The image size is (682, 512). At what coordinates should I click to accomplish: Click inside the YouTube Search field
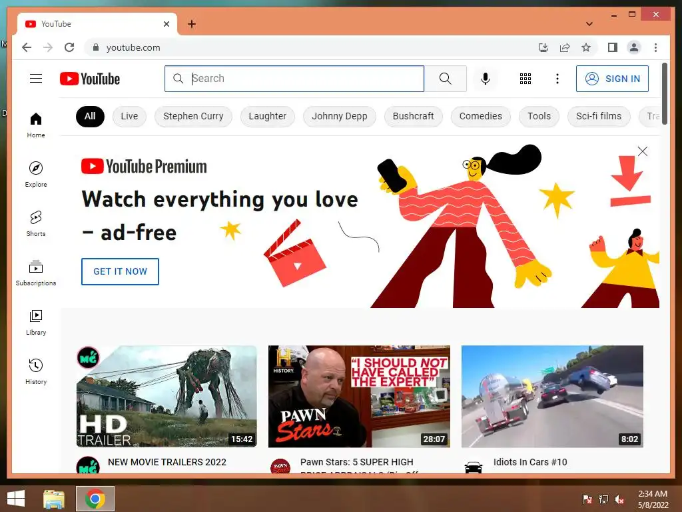pyautogui.click(x=294, y=79)
